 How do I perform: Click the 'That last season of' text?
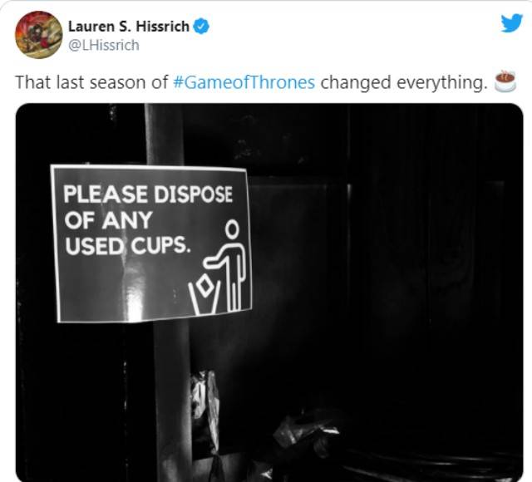(x=91, y=82)
